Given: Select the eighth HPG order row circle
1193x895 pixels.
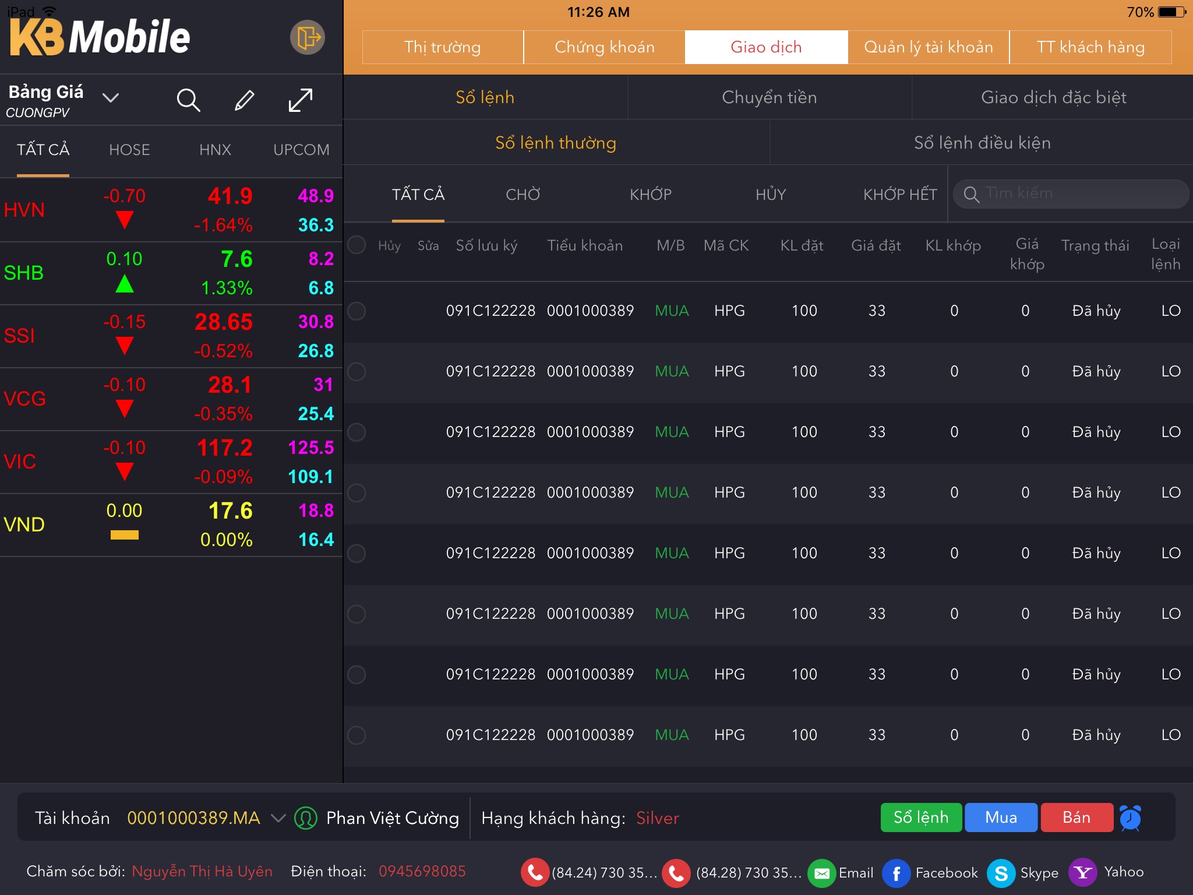Looking at the screenshot, I should point(357,735).
